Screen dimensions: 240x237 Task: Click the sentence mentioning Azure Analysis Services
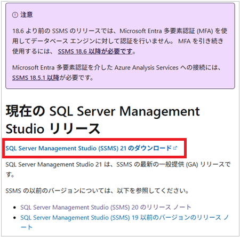116,73
